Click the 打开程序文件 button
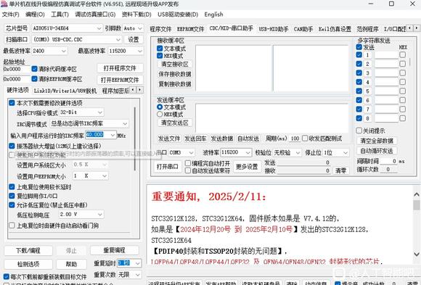The height and width of the screenshot is (285, 421). click(x=120, y=68)
